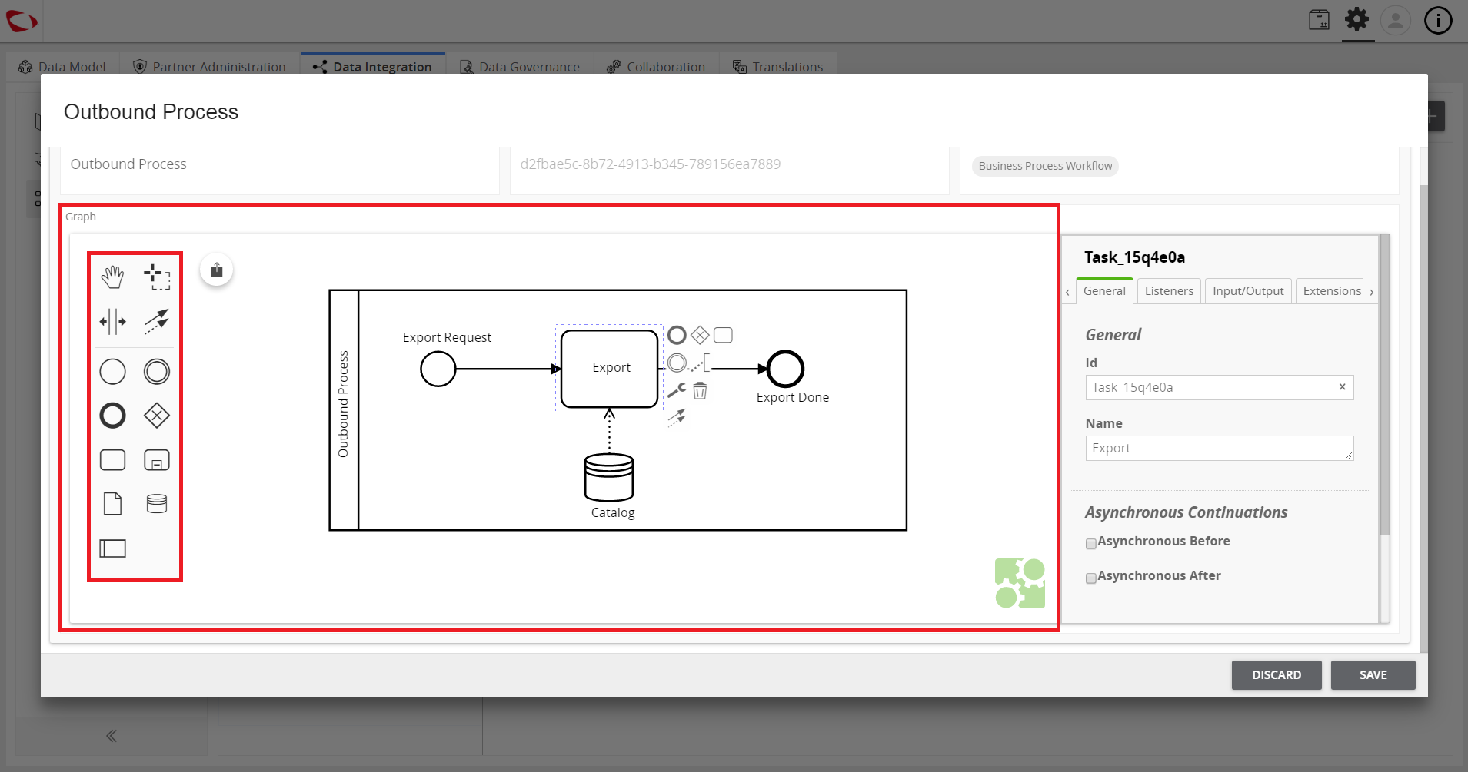
Task: Click the Outbound Process name field
Action: 280,164
